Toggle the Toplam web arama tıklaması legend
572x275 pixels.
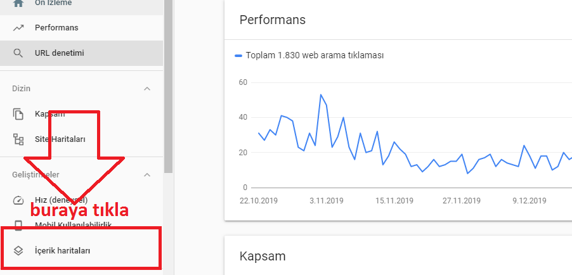(309, 55)
